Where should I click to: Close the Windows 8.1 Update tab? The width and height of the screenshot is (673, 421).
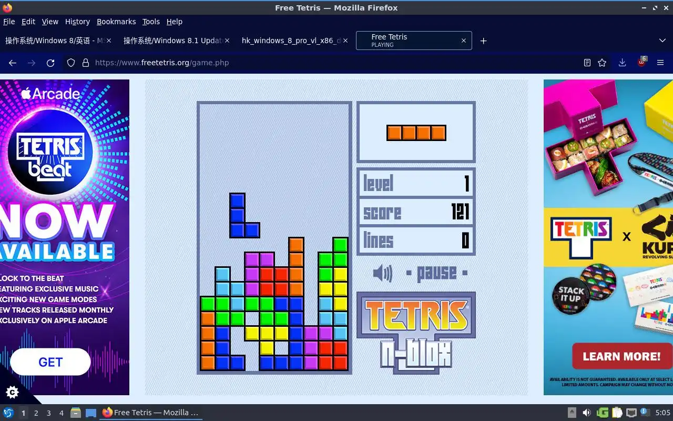[x=227, y=41]
